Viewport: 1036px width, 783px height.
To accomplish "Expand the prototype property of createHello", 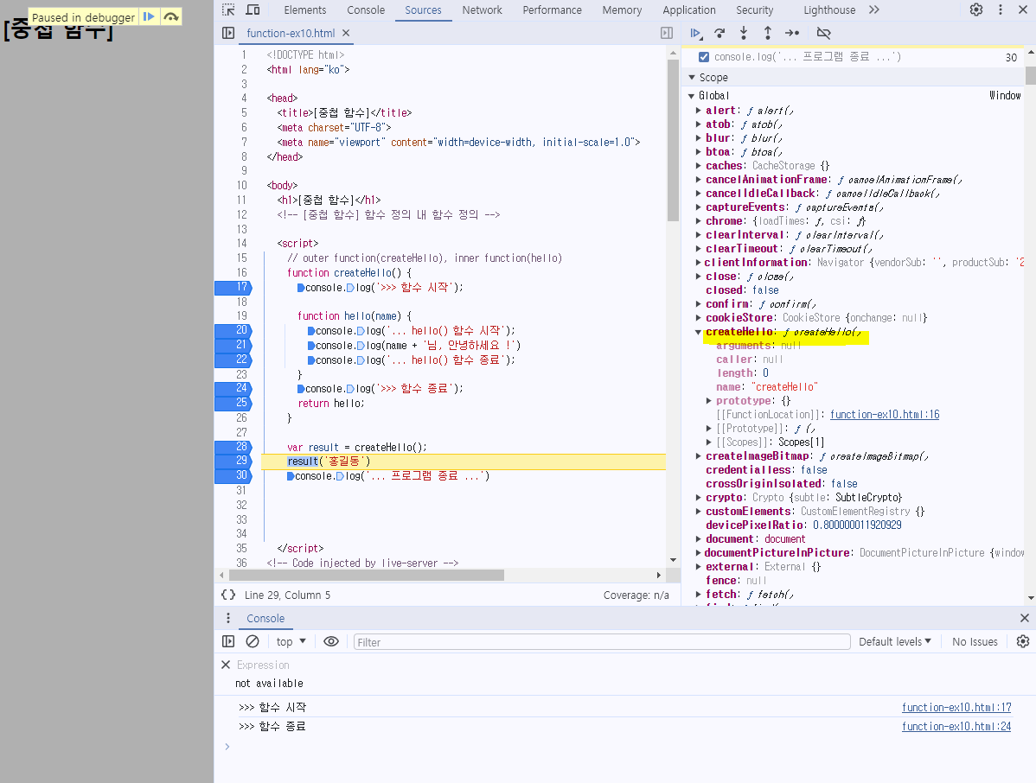I will click(709, 401).
